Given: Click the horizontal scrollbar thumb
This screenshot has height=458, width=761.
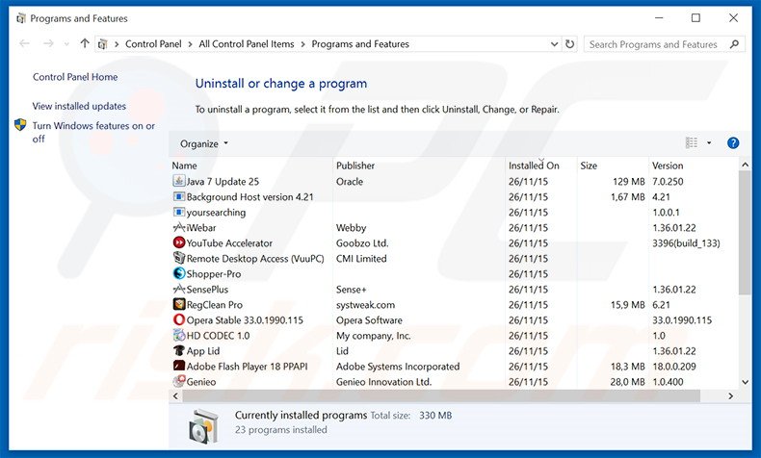Looking at the screenshot, I should (441, 396).
